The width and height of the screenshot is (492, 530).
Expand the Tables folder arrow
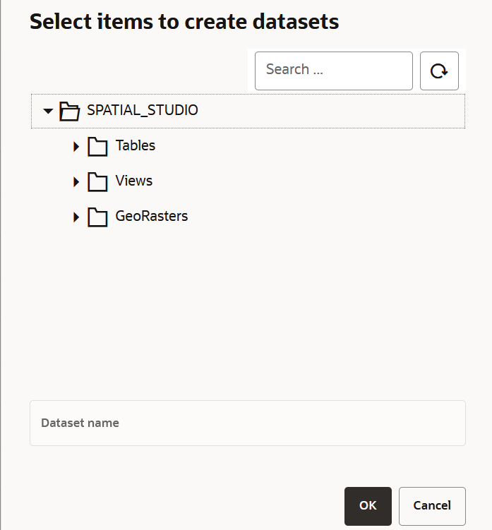(x=76, y=146)
